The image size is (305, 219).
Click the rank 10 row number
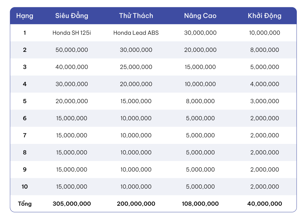[25, 187]
